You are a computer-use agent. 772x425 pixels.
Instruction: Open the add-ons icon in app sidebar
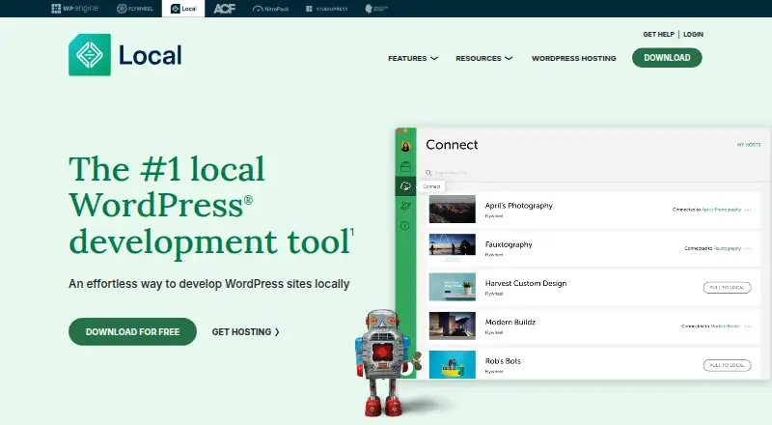click(405, 206)
